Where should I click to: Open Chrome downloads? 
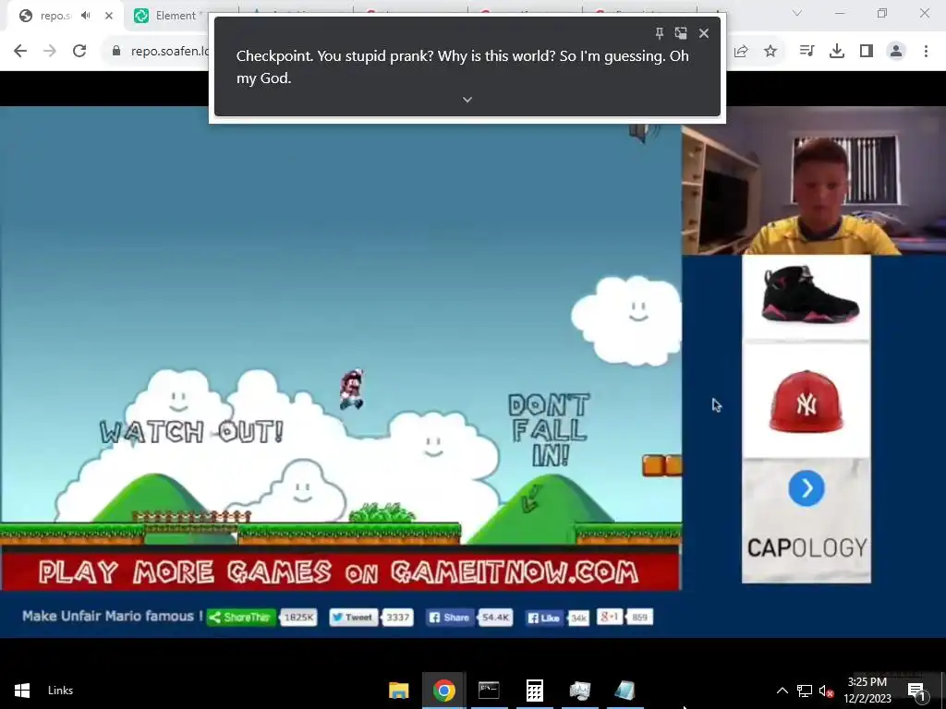pyautogui.click(x=837, y=52)
